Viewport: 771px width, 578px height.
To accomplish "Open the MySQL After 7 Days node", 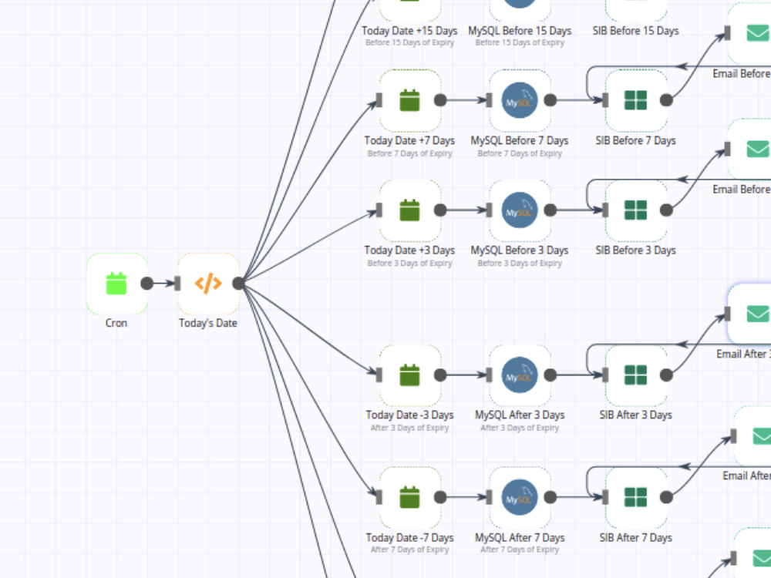I will tap(520, 497).
